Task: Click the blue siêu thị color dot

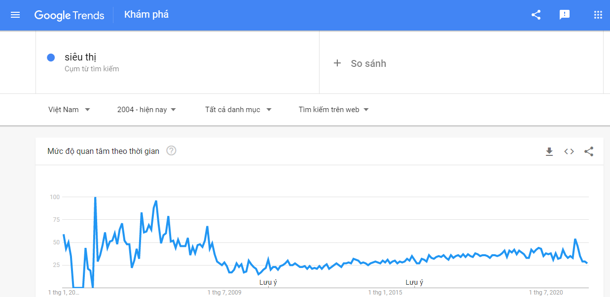Action: pos(51,58)
